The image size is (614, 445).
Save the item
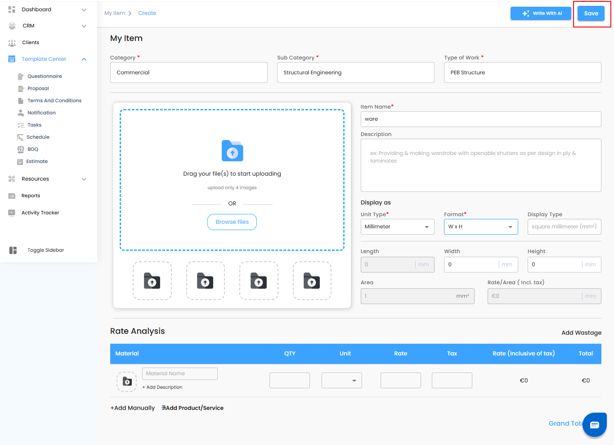591,14
